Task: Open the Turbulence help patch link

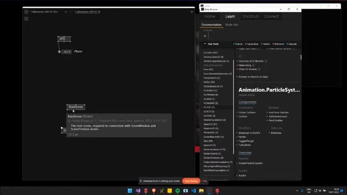Action: pyautogui.click(x=245, y=145)
